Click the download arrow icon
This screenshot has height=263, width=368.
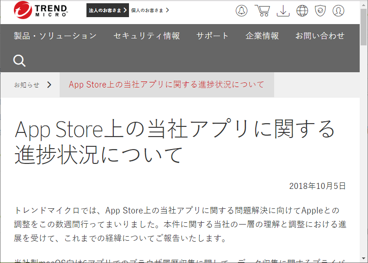(x=283, y=11)
